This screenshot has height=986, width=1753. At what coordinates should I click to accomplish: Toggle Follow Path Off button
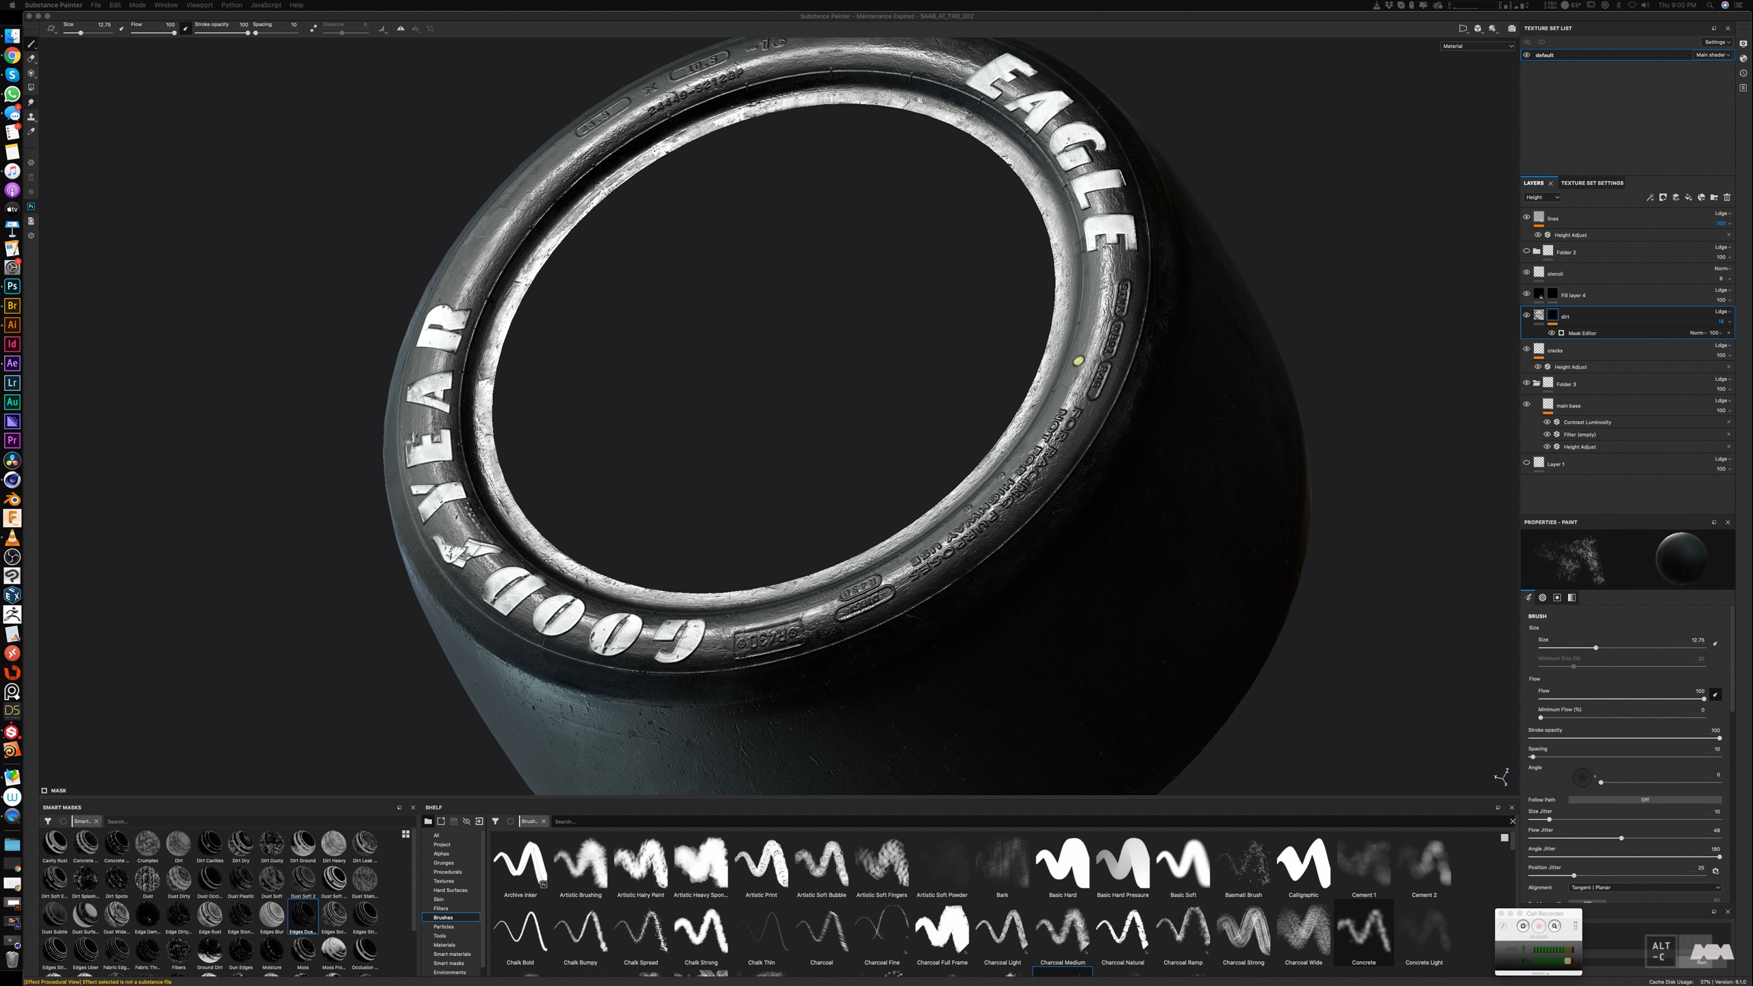click(1644, 800)
